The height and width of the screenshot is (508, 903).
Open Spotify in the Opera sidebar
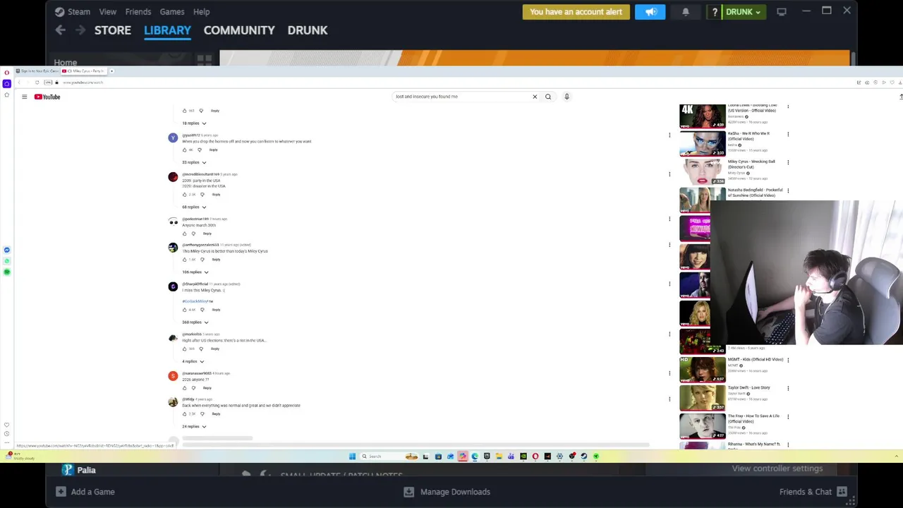[x=7, y=272]
